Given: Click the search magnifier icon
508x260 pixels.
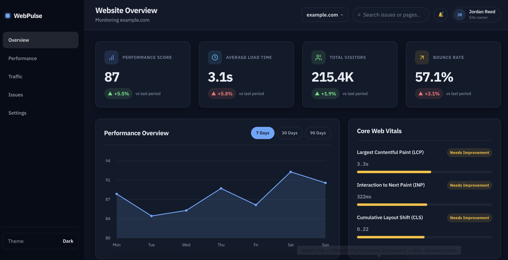Looking at the screenshot, I should (359, 15).
